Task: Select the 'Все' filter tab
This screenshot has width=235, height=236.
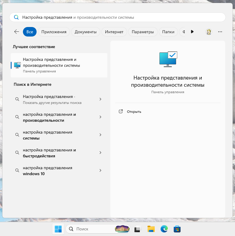Action: point(30,32)
